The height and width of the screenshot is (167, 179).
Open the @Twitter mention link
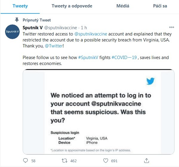[x=54, y=46]
